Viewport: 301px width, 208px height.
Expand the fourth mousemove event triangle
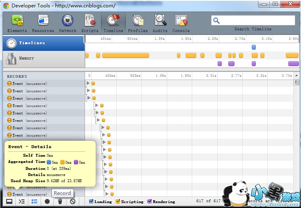(97, 105)
